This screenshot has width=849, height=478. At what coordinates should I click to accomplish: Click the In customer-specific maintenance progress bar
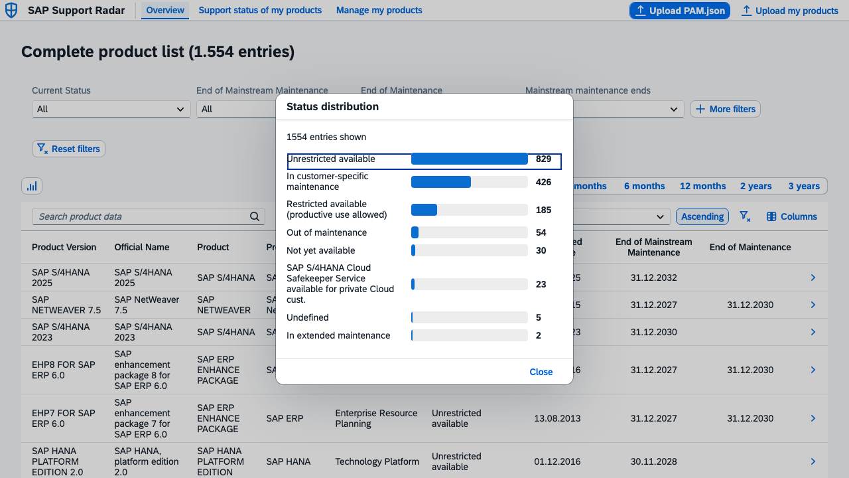[x=470, y=182]
